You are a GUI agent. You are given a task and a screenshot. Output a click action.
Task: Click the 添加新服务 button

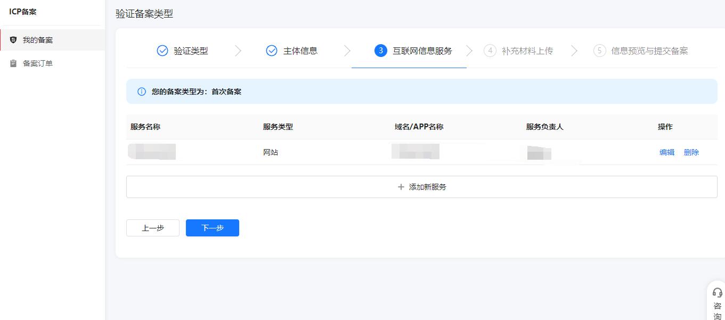[422, 187]
